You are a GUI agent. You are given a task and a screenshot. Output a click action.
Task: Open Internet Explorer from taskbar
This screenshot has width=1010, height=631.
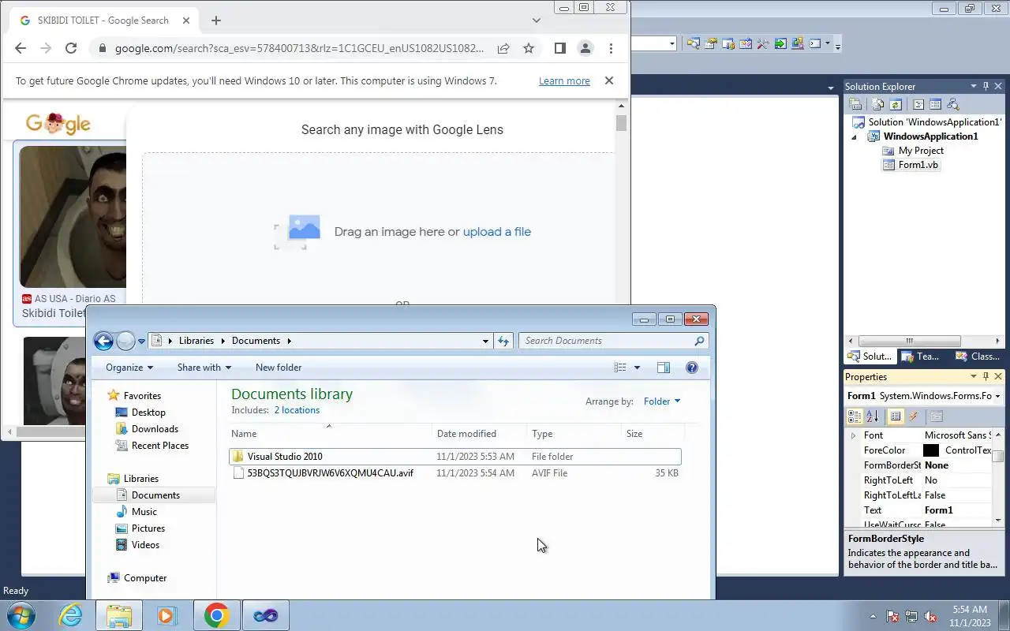[71, 615]
